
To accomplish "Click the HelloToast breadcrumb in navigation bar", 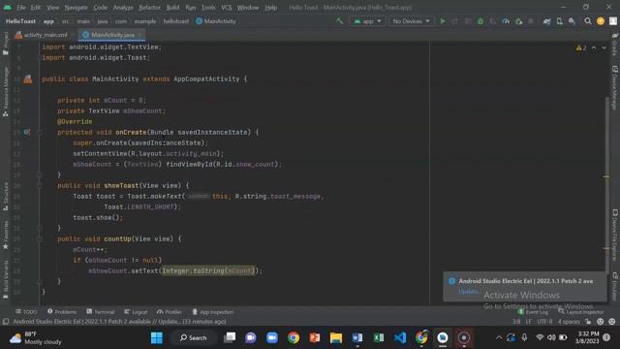I will (20, 21).
